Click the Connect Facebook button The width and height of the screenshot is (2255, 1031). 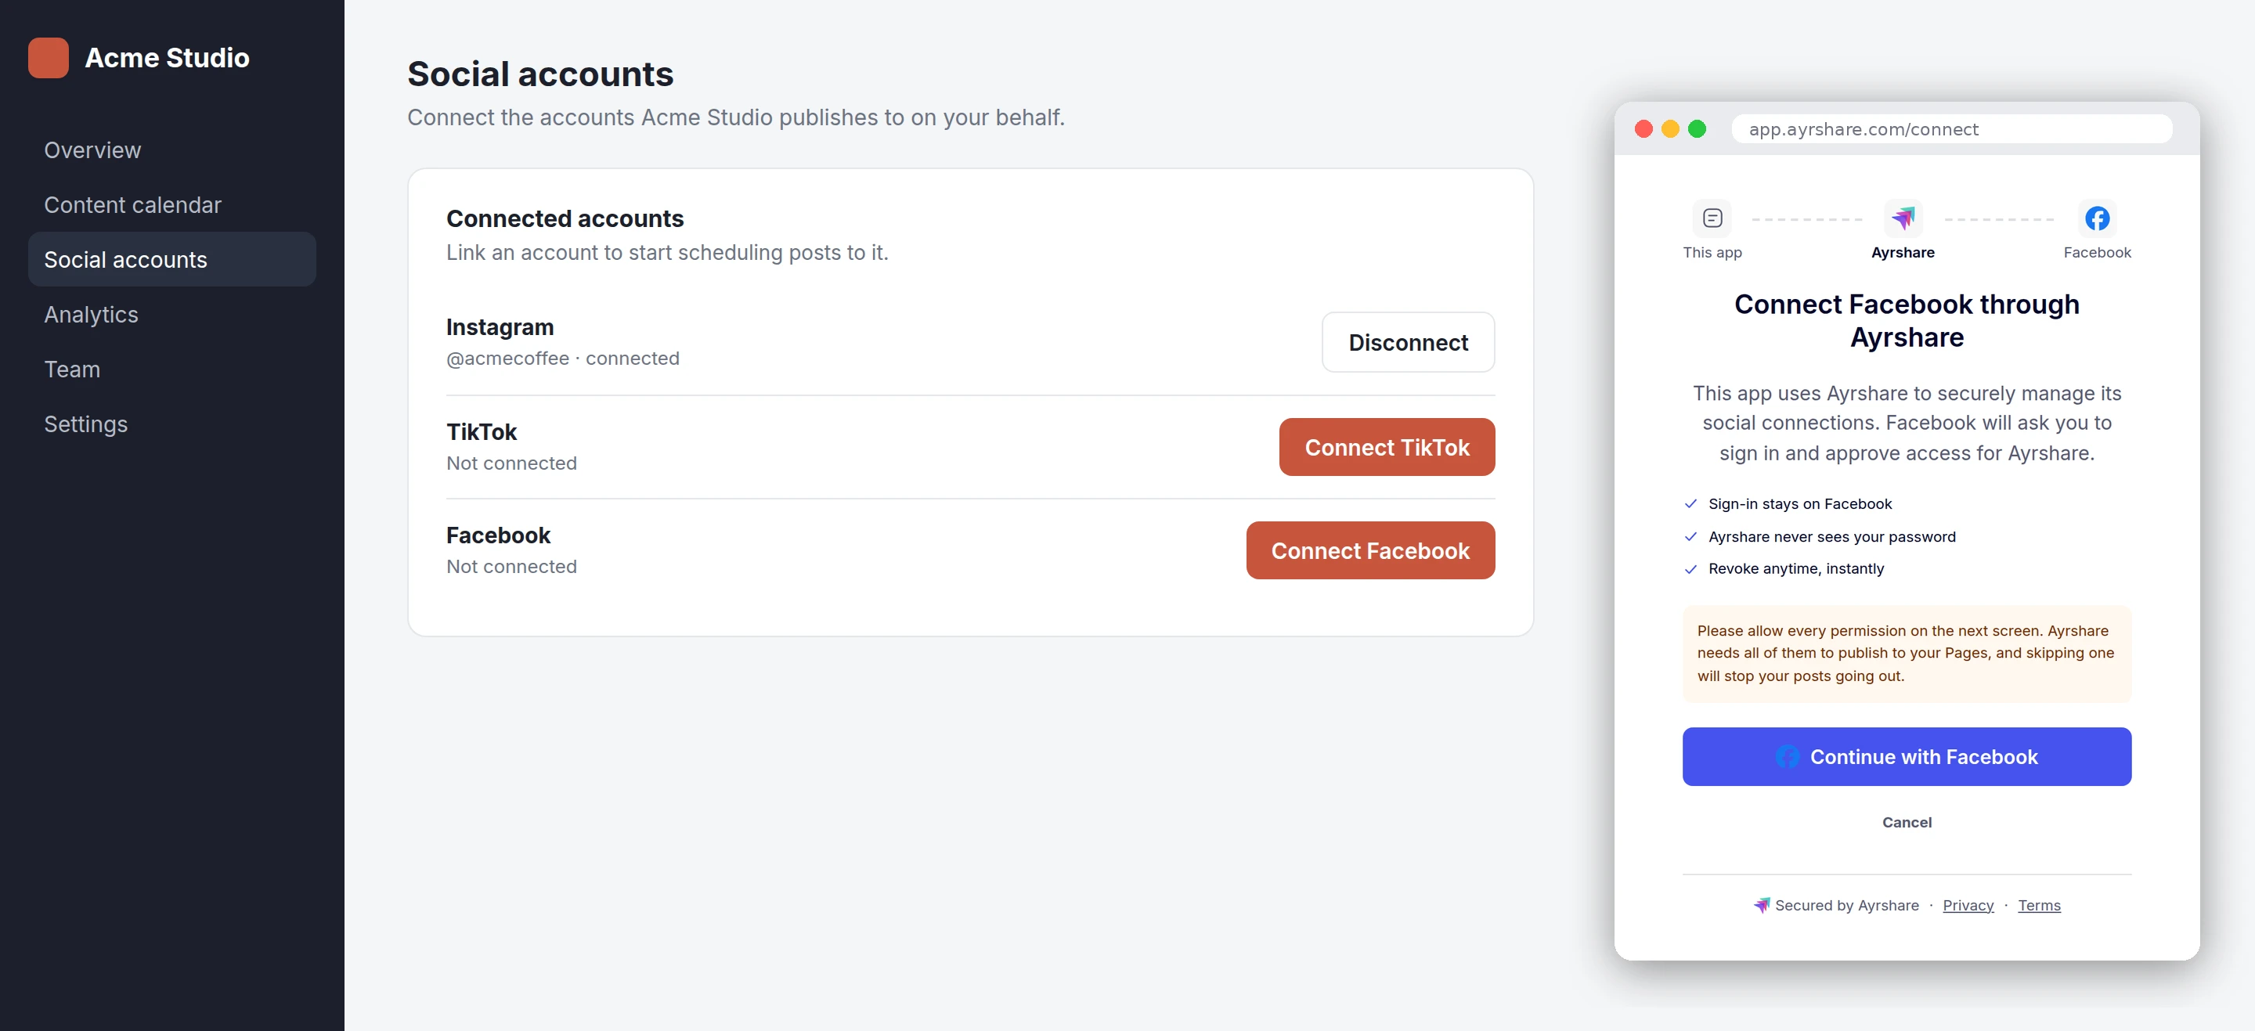point(1370,550)
